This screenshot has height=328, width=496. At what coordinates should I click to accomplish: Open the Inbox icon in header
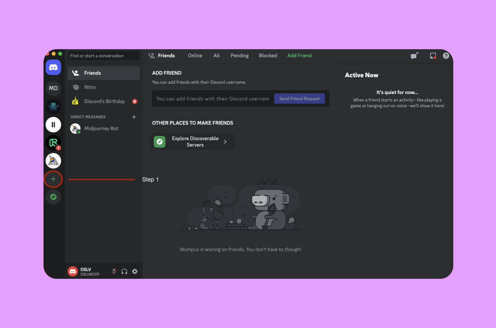(433, 56)
